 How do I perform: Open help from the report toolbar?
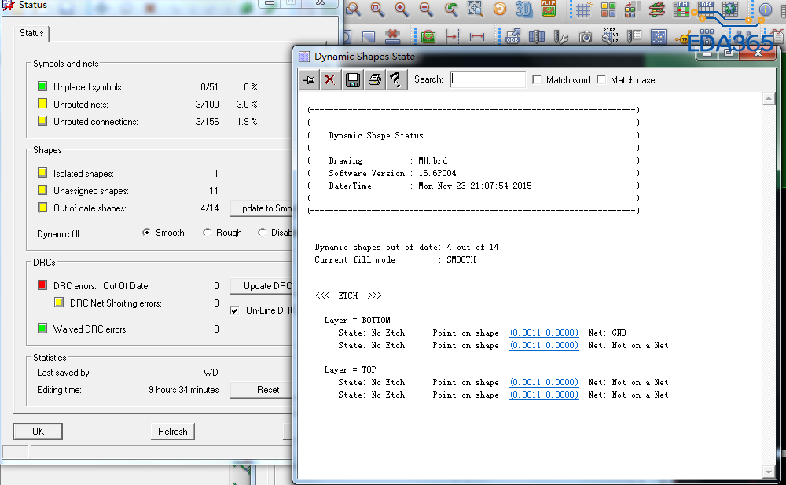396,79
